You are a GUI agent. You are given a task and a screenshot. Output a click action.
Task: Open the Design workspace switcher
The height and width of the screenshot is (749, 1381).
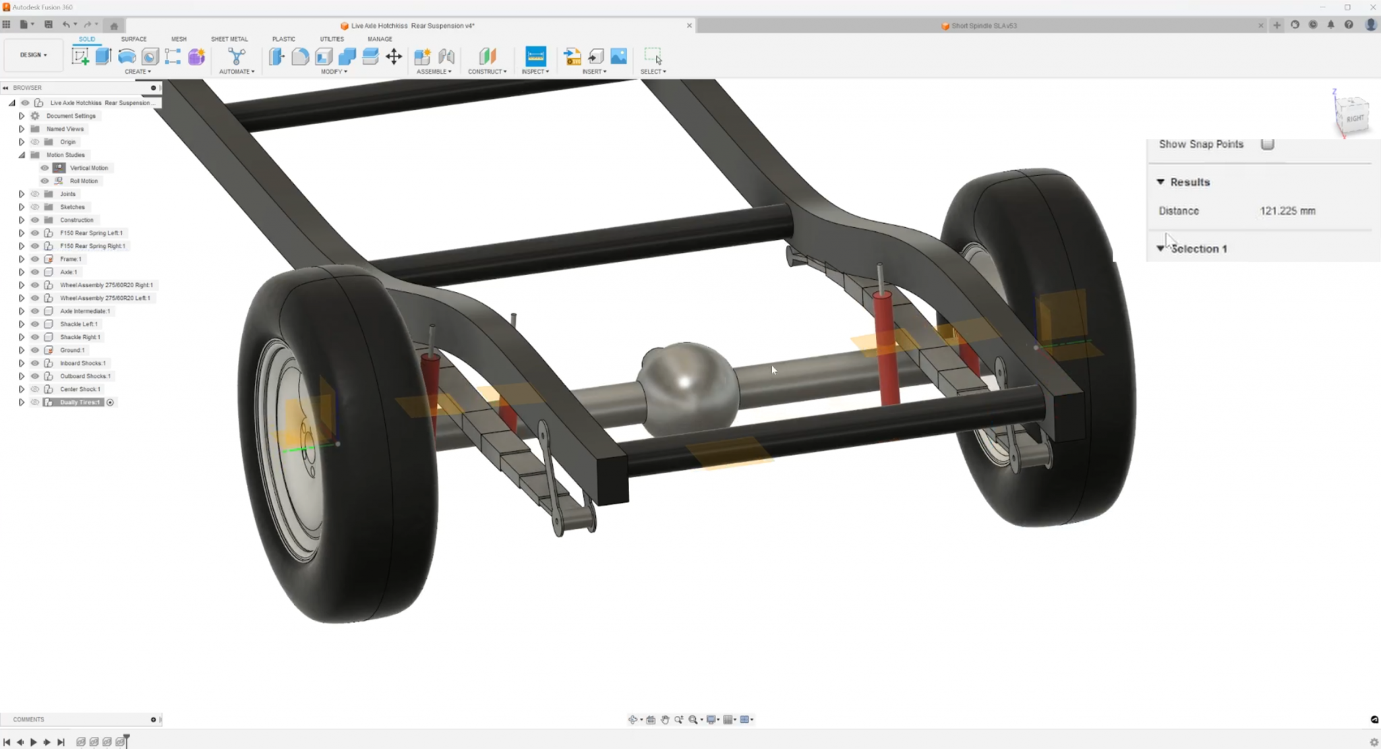(x=32, y=55)
